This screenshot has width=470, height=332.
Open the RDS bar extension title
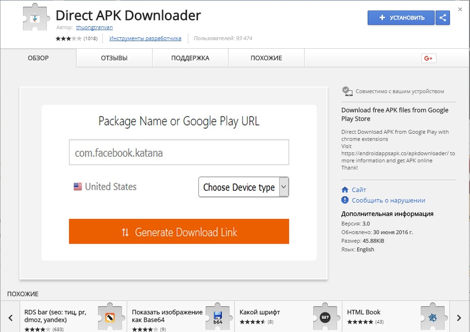[x=55, y=316]
